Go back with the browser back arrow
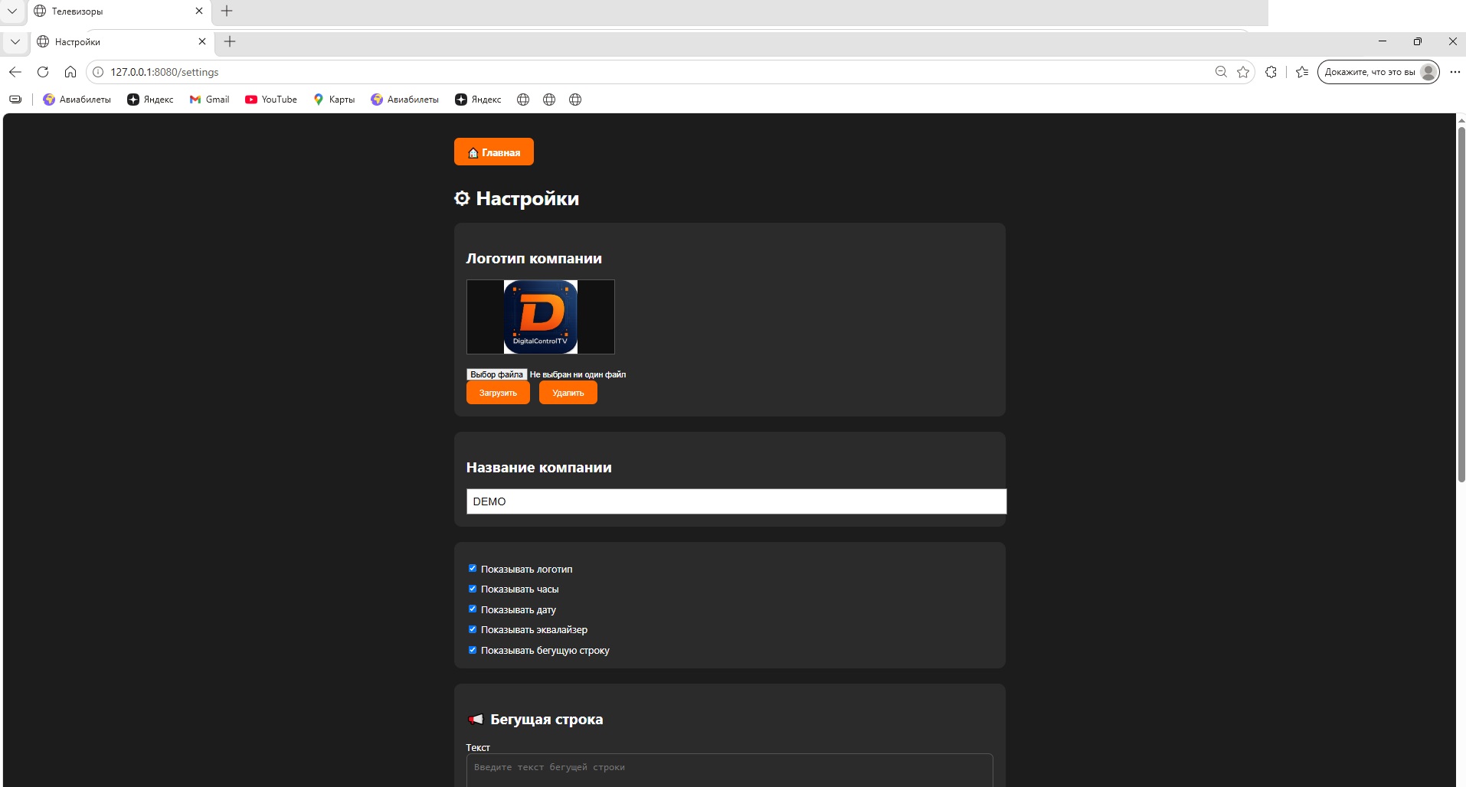Image resolution: width=1466 pixels, height=787 pixels. pos(15,72)
